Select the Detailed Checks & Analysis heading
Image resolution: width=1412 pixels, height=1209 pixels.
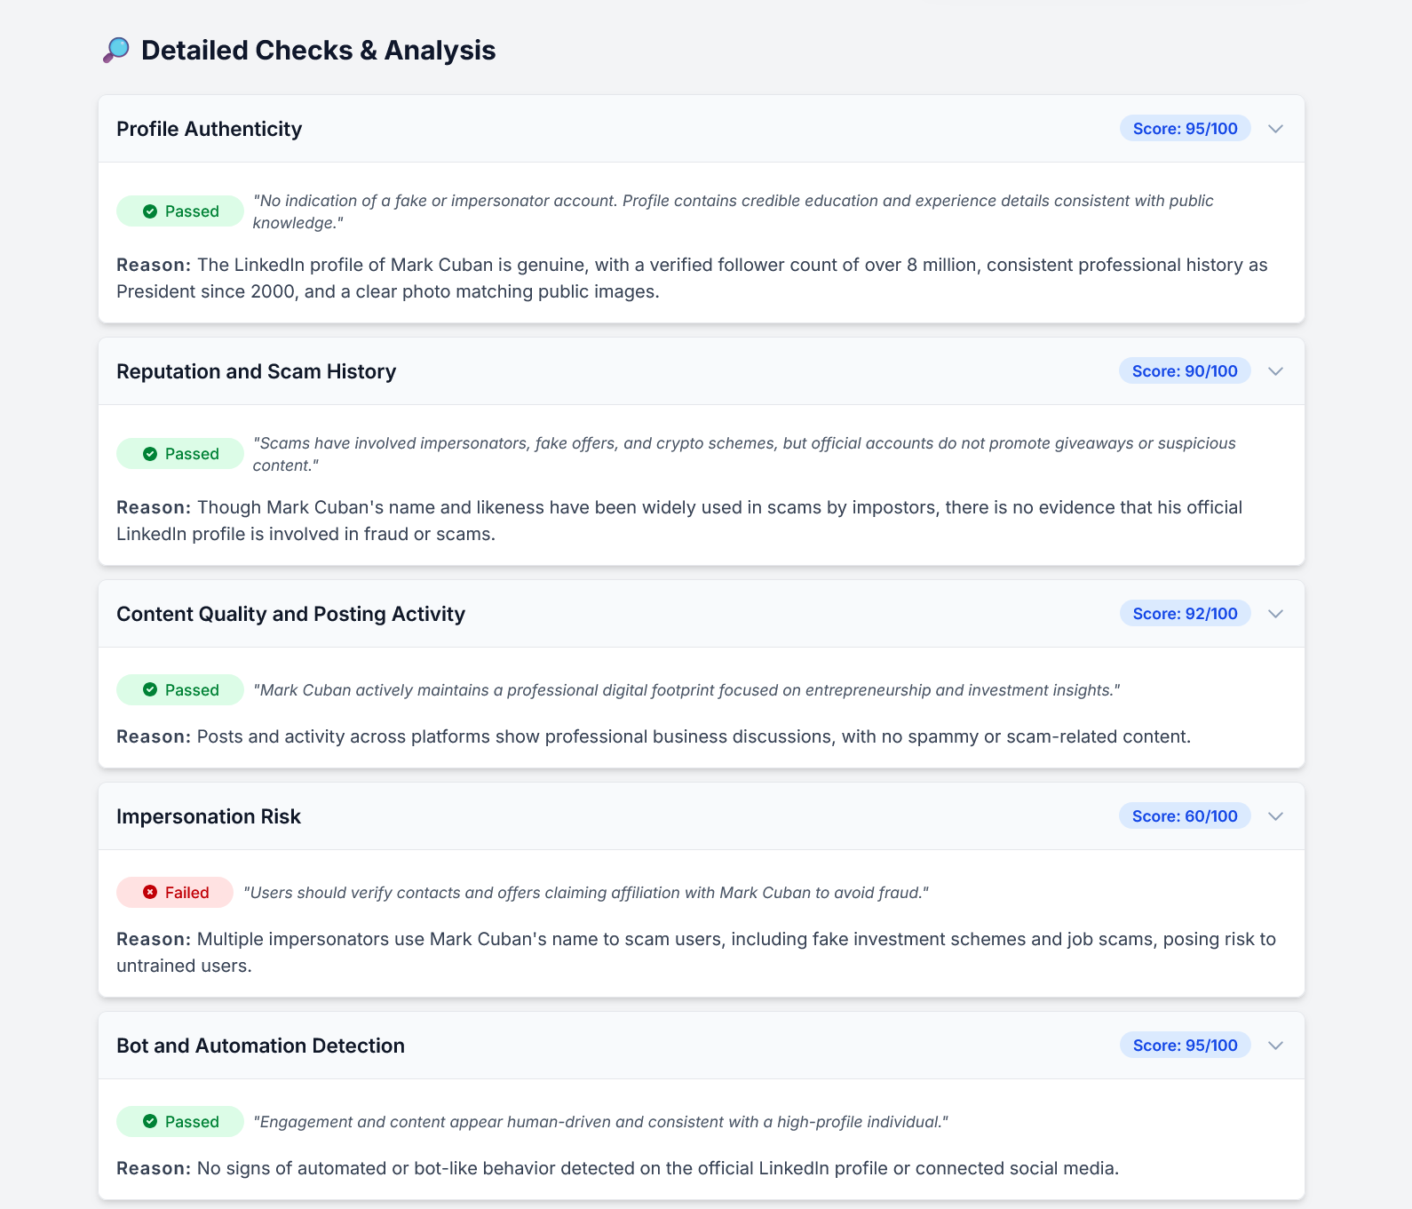tap(317, 50)
